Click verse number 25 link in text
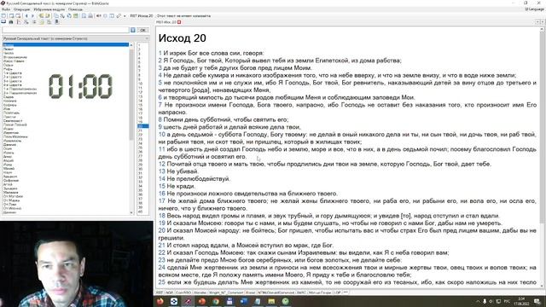This screenshot has height=307, width=546. (x=162, y=282)
